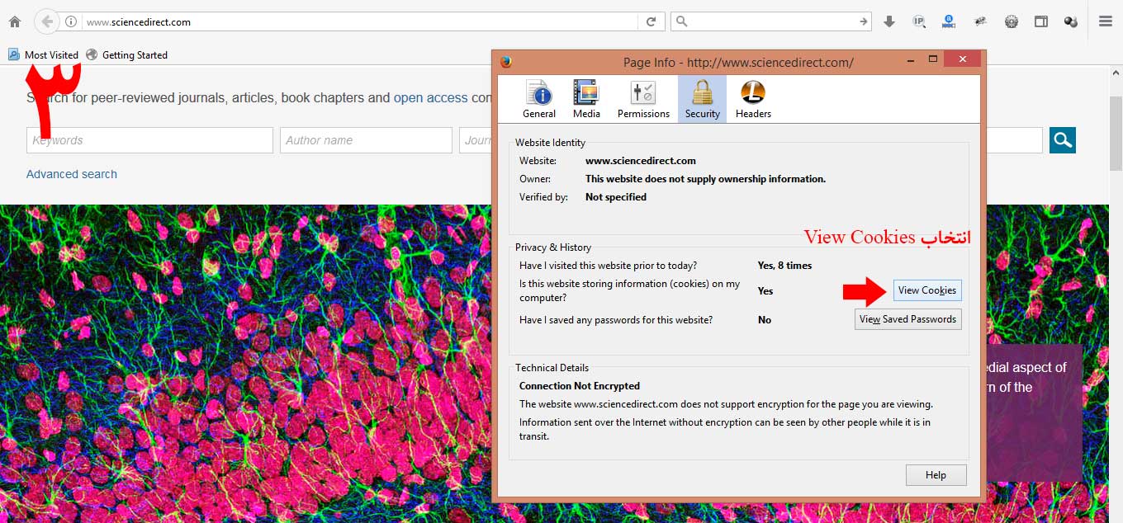The height and width of the screenshot is (523, 1123).
Task: Focus the Author name search field
Action: [x=366, y=140]
